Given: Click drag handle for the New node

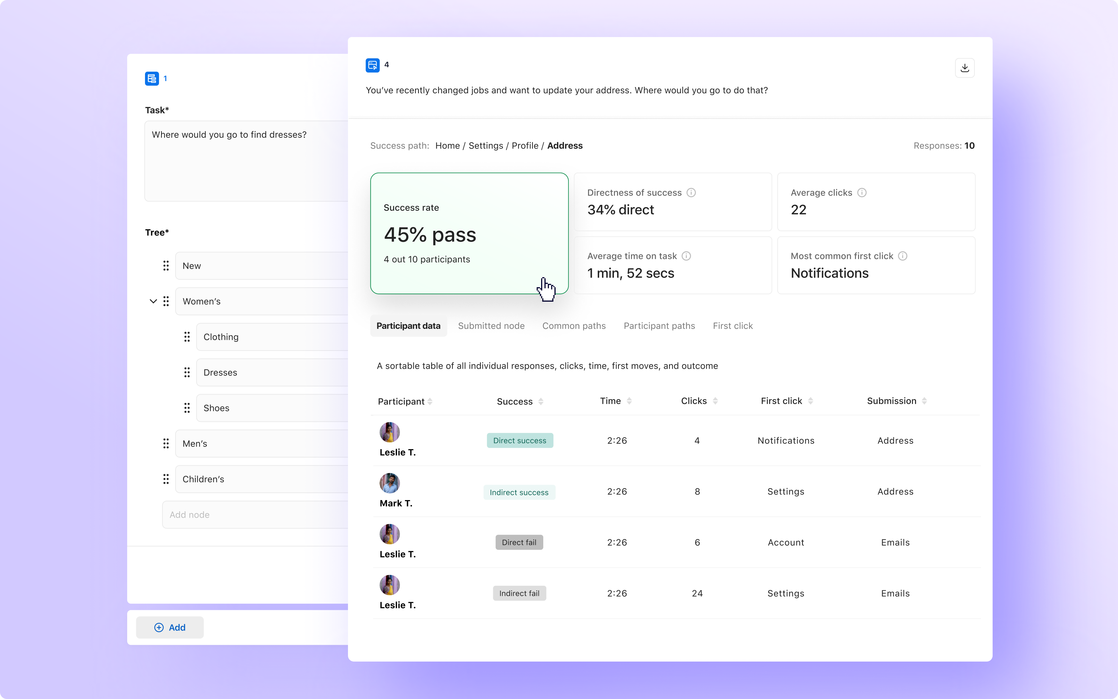Looking at the screenshot, I should click(x=166, y=266).
